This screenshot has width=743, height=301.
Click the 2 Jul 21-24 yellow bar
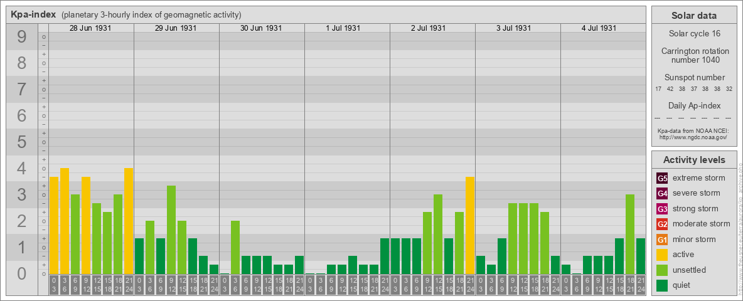(469, 226)
